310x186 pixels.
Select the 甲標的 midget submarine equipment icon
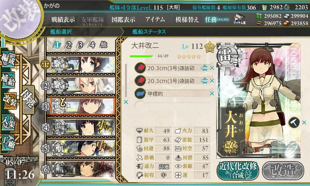140,93
